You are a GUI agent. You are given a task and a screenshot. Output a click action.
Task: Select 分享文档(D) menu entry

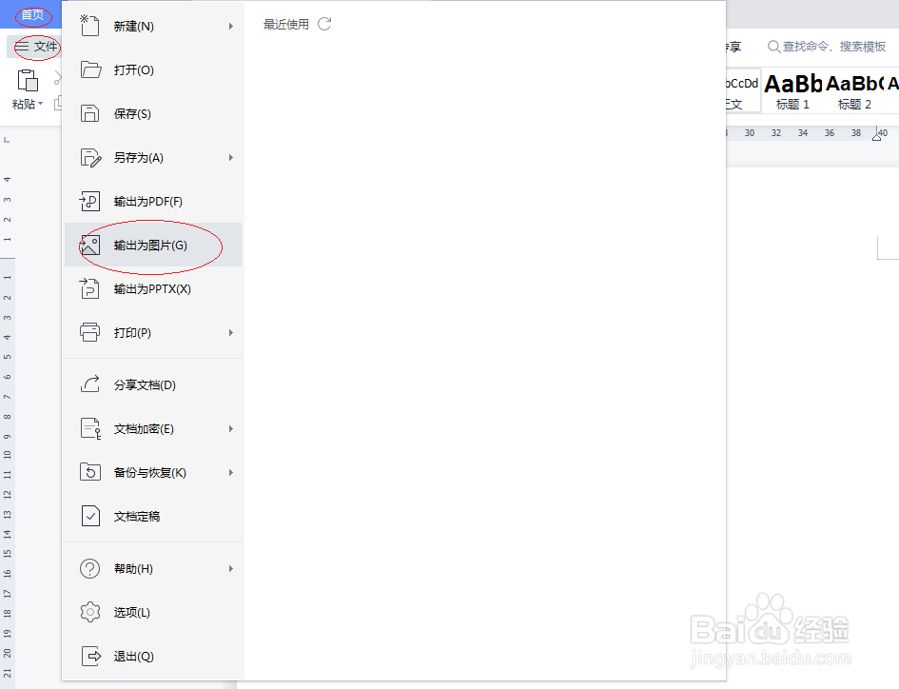(x=153, y=384)
